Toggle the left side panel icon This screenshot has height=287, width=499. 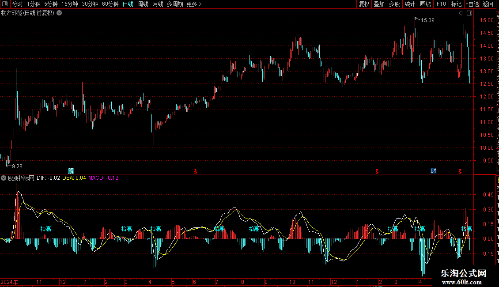[x=5, y=4]
